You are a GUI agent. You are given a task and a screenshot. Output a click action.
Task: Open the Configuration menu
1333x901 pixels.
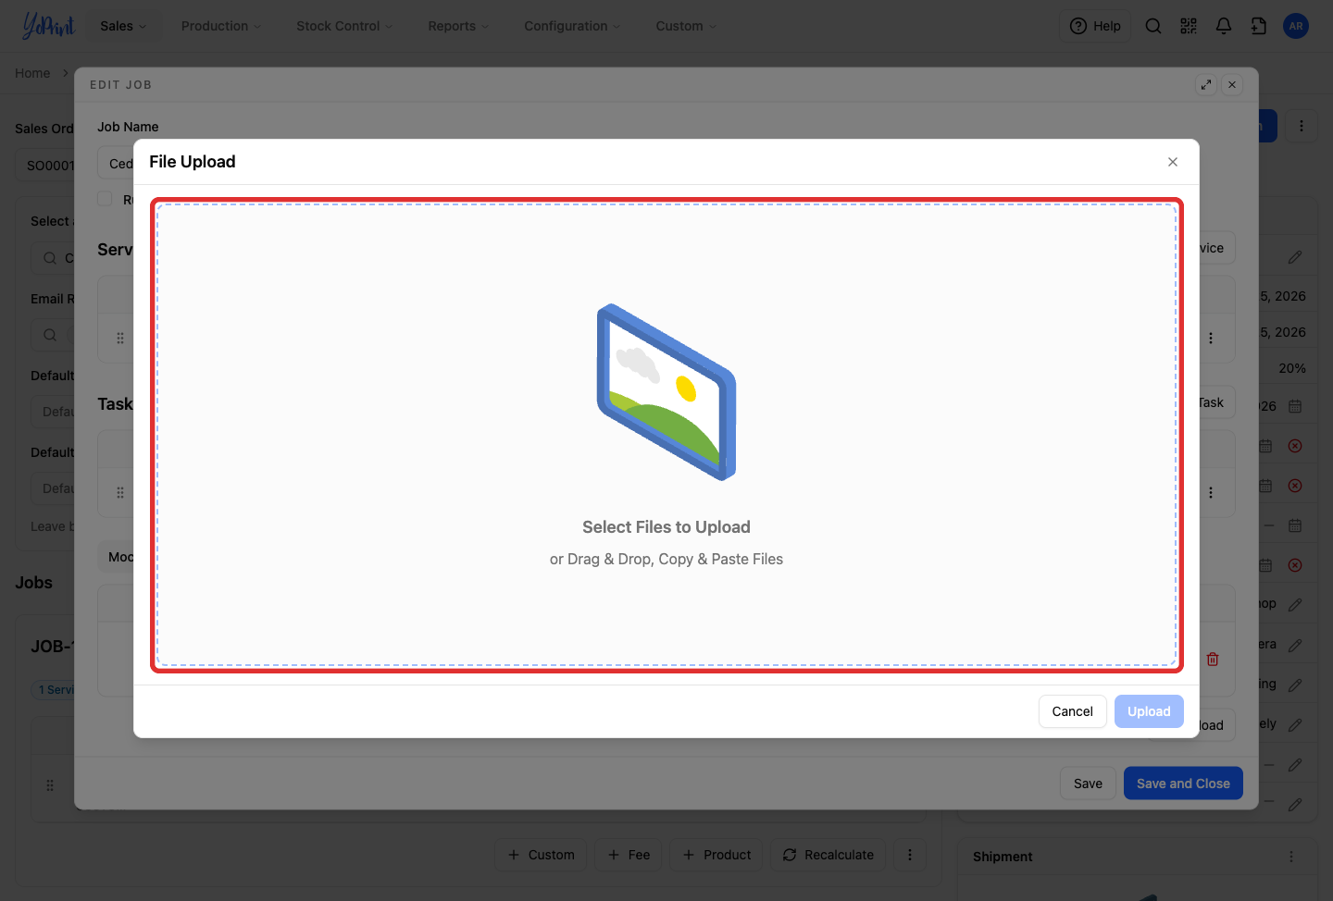572,26
